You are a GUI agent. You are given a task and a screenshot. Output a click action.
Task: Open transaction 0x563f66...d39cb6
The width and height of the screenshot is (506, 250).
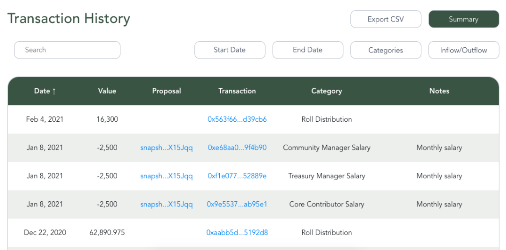237,119
